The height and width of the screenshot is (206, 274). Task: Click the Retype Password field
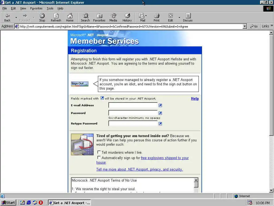coord(133,123)
